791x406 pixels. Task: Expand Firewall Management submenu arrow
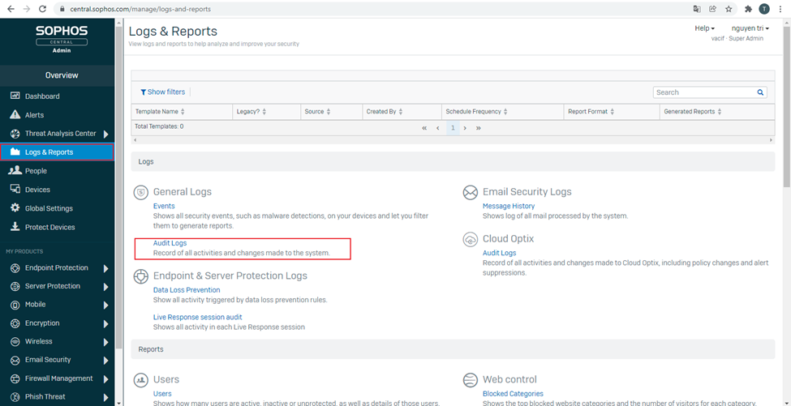tap(106, 378)
